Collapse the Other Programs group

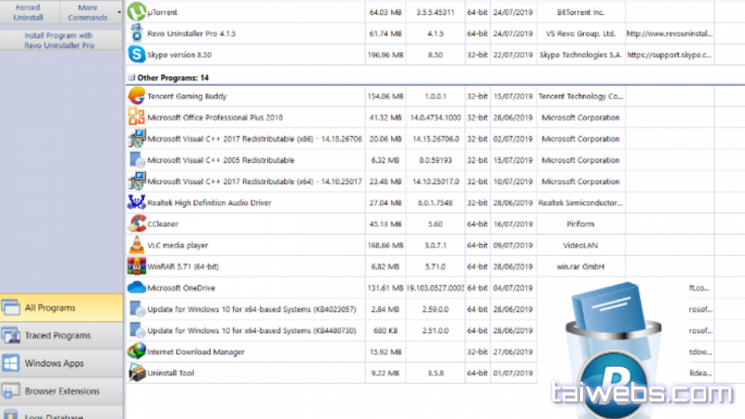pos(129,77)
